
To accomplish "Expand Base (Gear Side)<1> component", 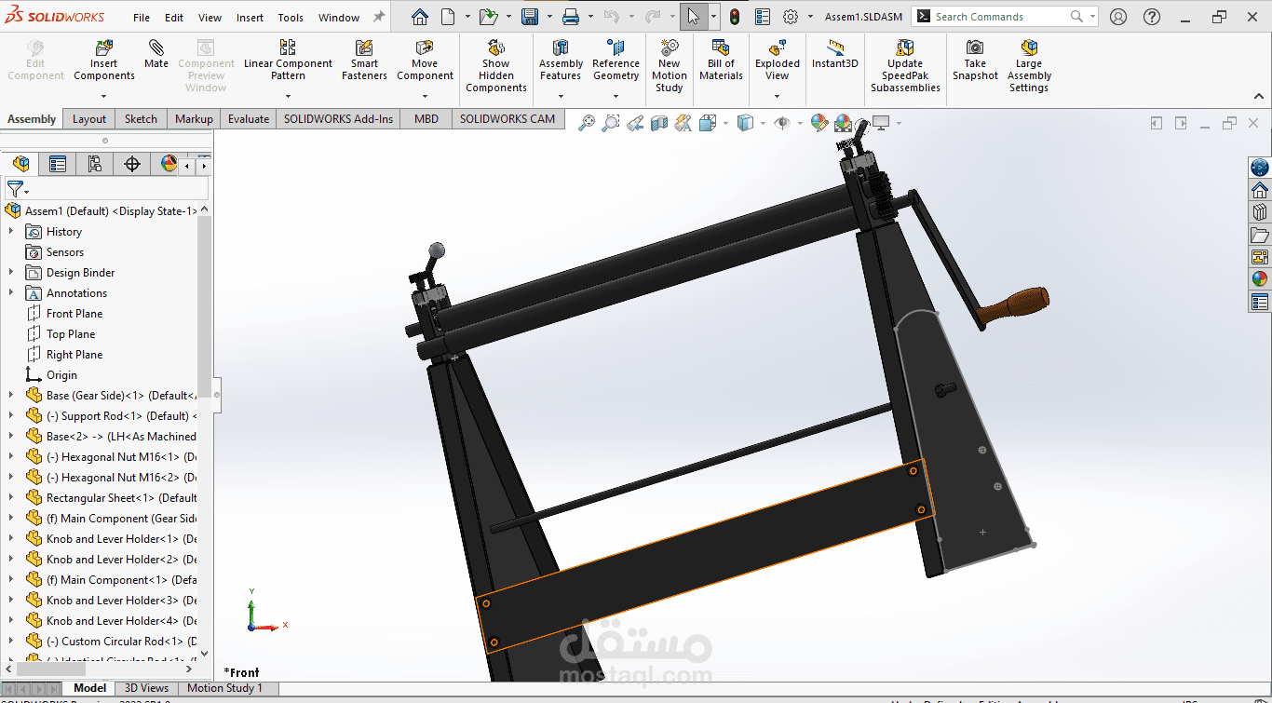I will pyautogui.click(x=11, y=396).
